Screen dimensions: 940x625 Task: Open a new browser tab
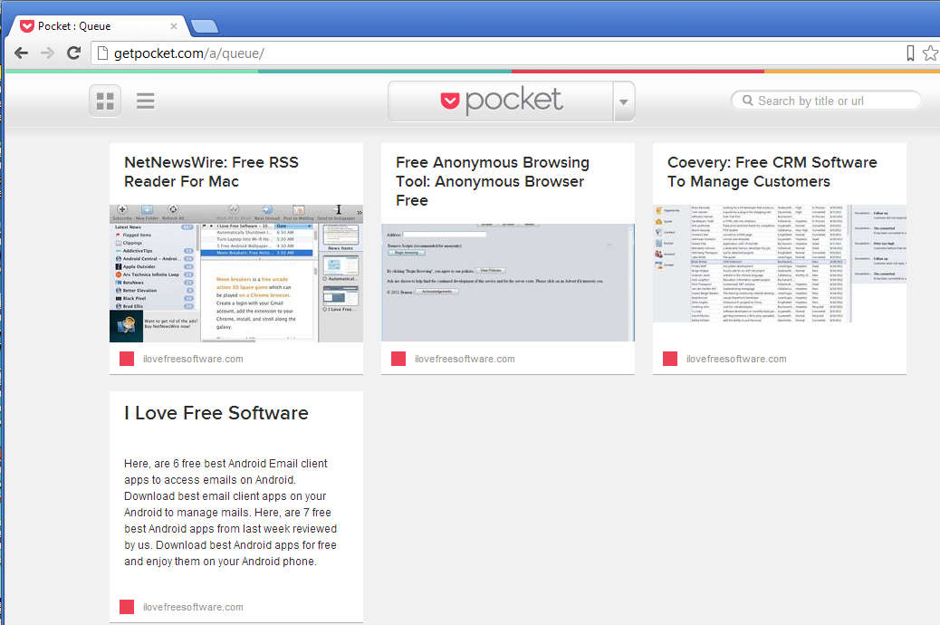pos(205,26)
